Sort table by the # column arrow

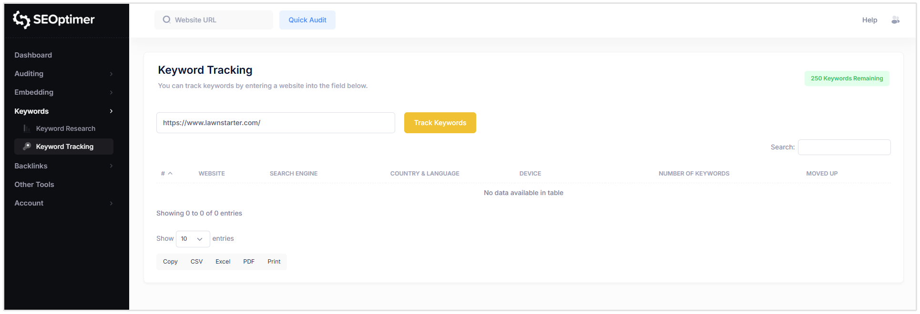click(x=170, y=174)
